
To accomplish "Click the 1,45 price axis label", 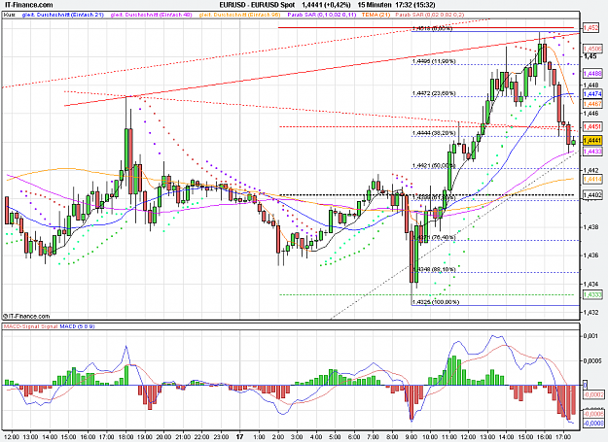I will tap(590, 56).
